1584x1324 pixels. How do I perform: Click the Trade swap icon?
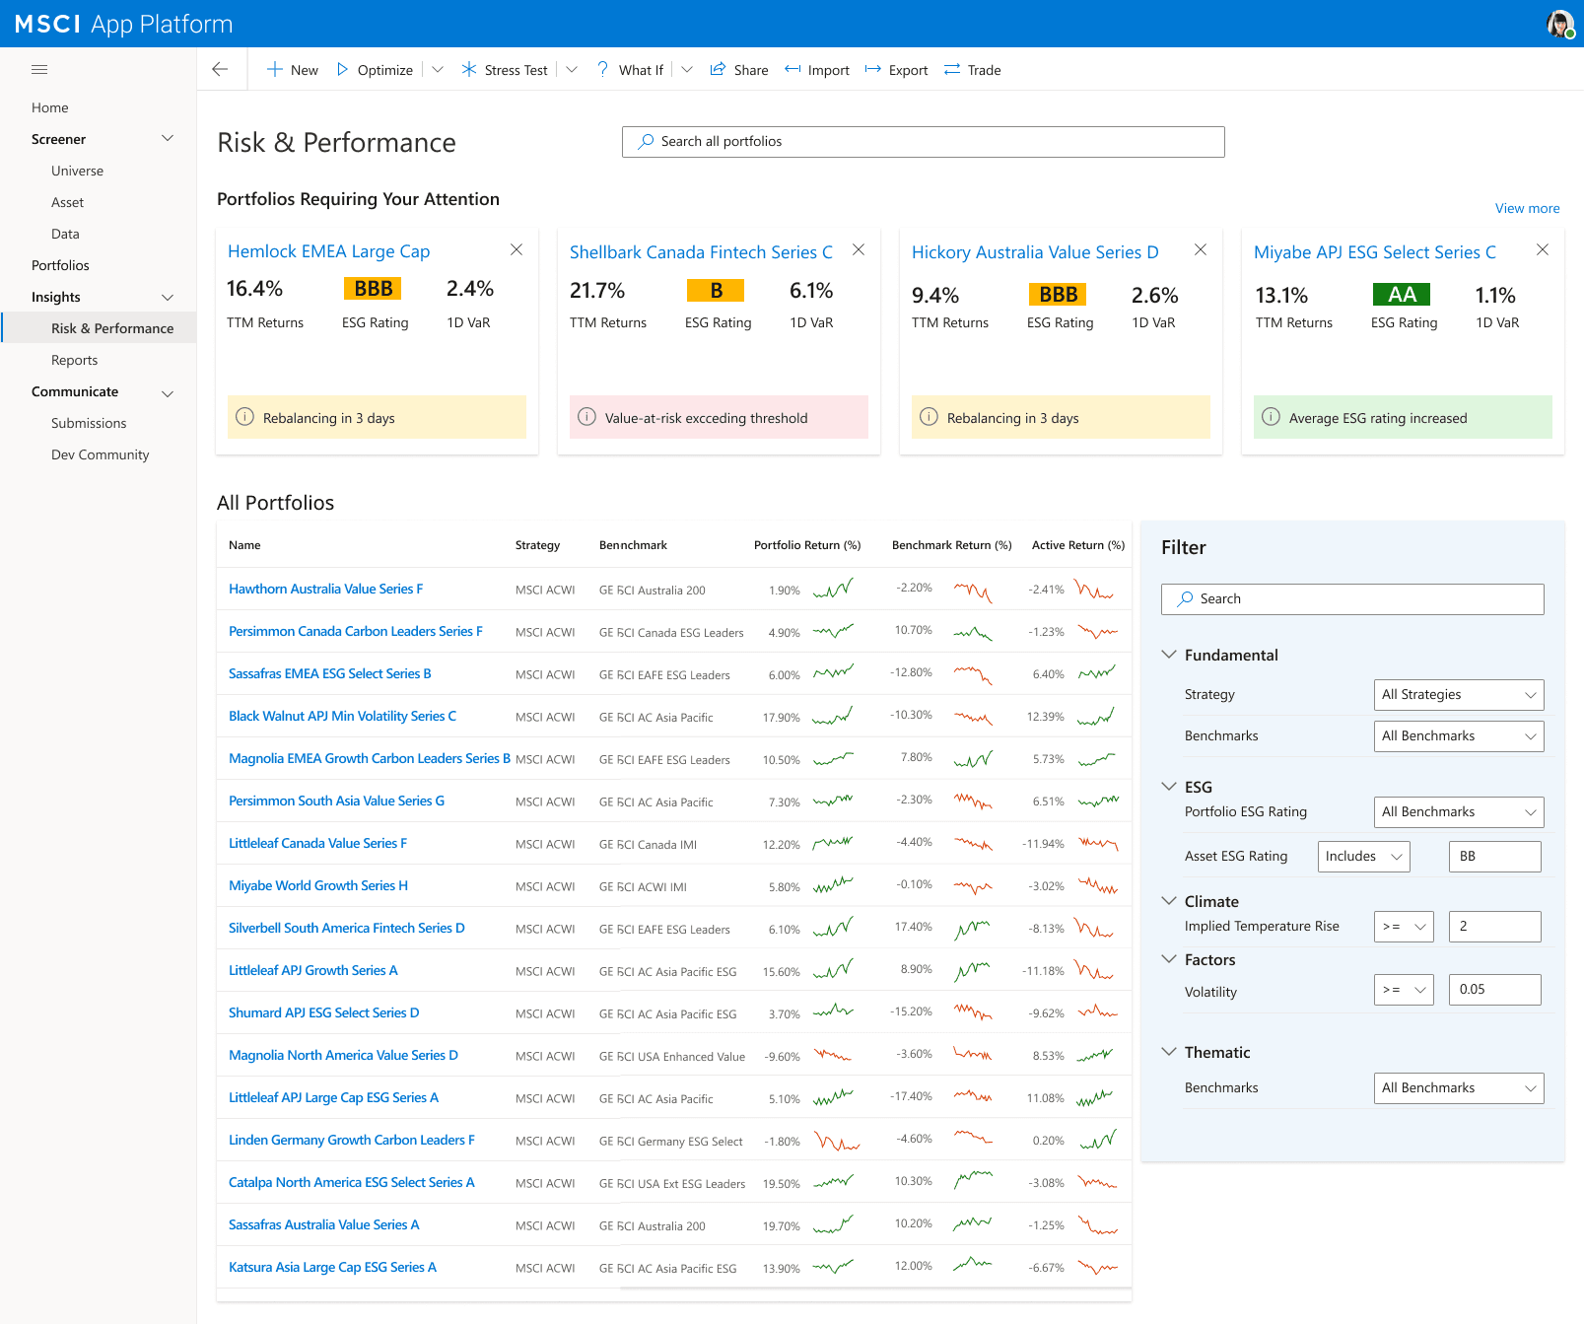pyautogui.click(x=952, y=69)
